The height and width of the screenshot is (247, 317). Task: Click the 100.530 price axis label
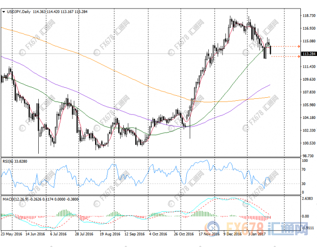point(308,144)
